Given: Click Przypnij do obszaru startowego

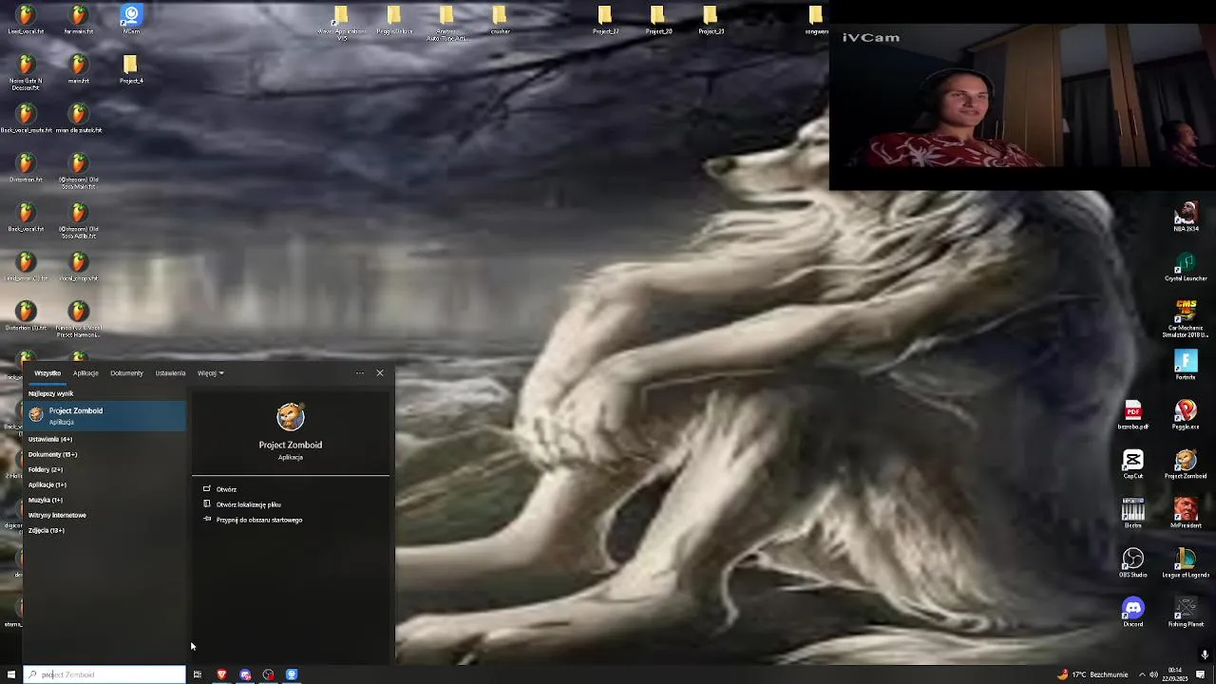Looking at the screenshot, I should click(x=258, y=520).
